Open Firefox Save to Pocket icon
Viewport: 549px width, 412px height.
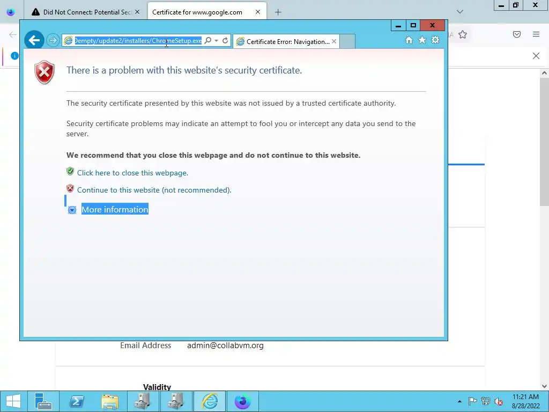(517, 34)
